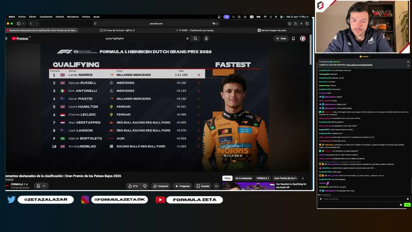This screenshot has height=232, width=412.
Task: Switch to the Fotos de Formula 1 X tab
Action: [117, 30]
